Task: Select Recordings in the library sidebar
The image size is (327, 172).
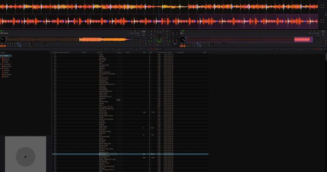Action: 7,66
